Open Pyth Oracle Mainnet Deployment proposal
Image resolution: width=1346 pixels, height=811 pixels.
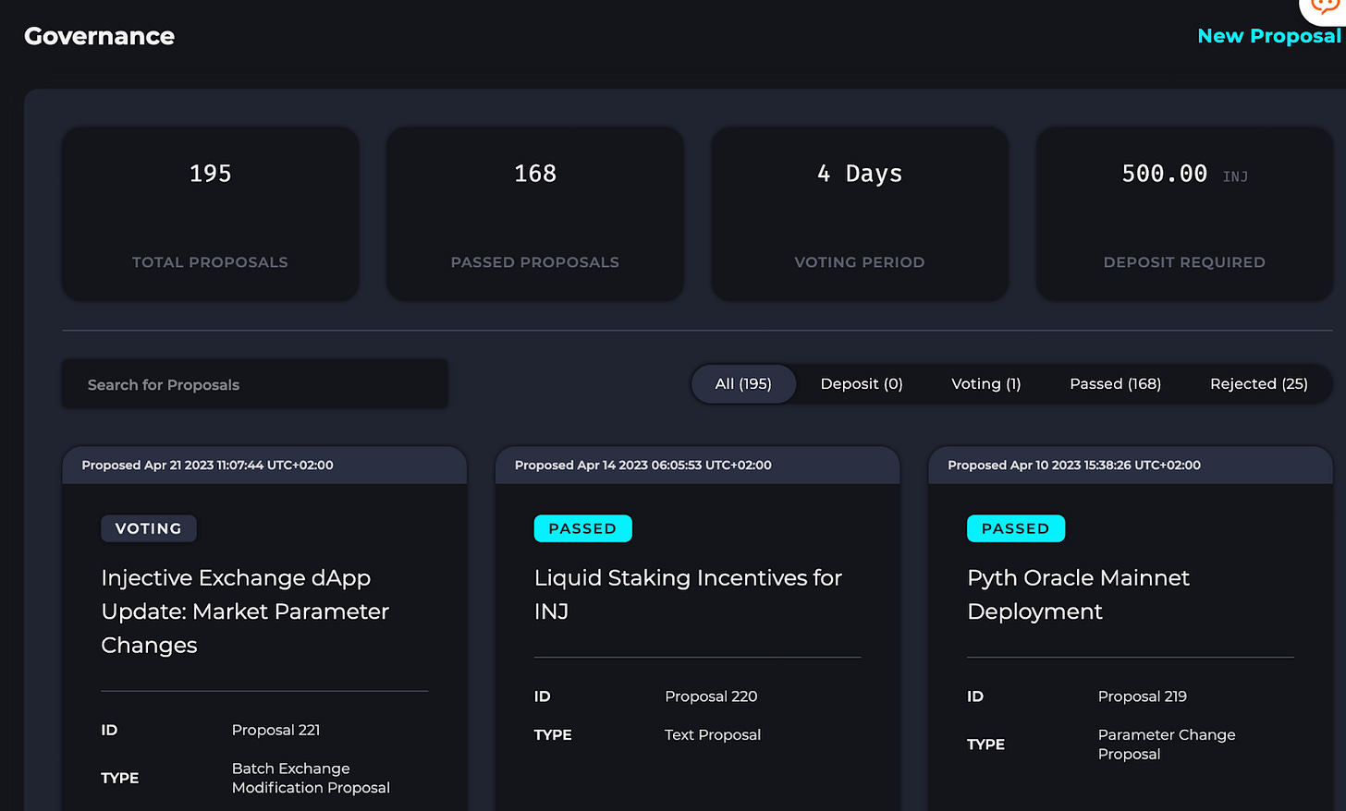tap(1078, 594)
